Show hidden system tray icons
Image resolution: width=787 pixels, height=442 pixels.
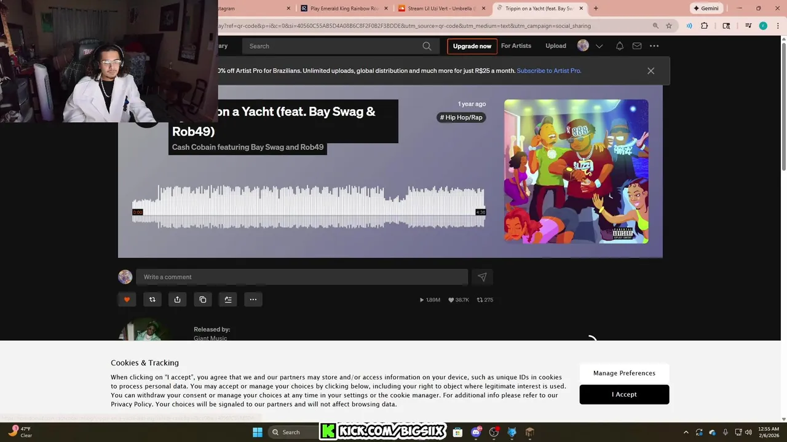click(686, 432)
